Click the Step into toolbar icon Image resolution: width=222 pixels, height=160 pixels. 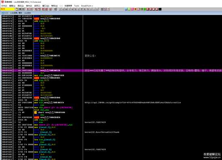click(x=36, y=9)
